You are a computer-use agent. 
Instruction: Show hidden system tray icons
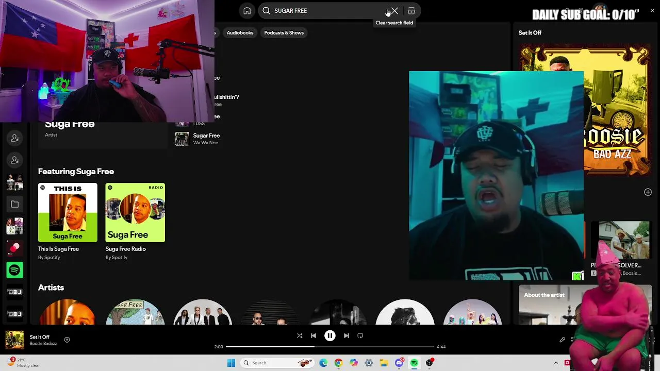click(556, 363)
